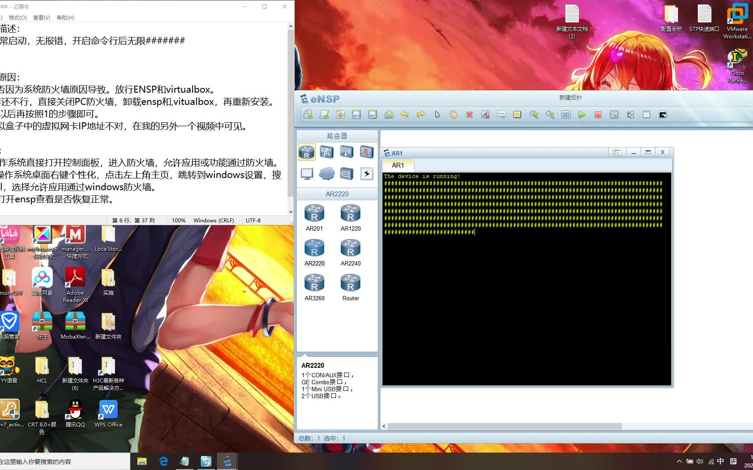Open Adobe Reader XI desktop shortcut
Image resolution: width=753 pixels, height=470 pixels.
point(75,285)
